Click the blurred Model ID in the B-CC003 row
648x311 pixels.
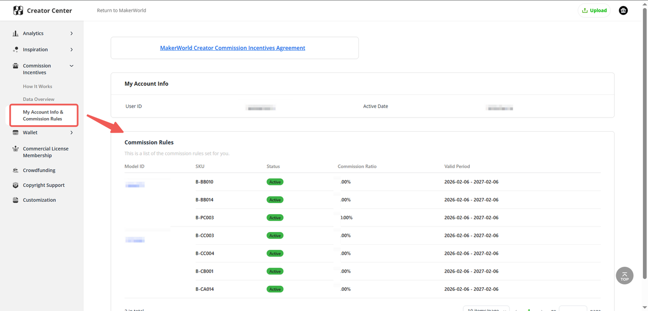[135, 240]
